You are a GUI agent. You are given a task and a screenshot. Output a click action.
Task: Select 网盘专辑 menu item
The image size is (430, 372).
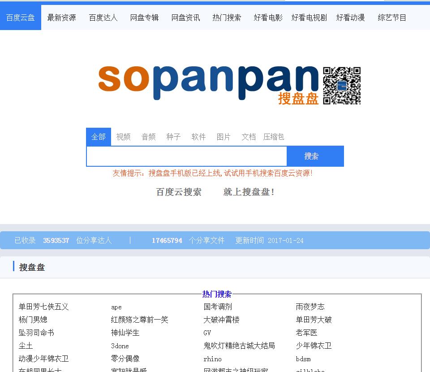(x=144, y=17)
